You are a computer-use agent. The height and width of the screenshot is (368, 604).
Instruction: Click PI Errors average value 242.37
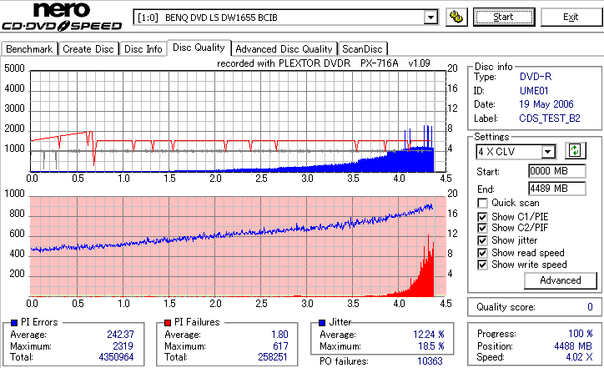[x=120, y=335]
